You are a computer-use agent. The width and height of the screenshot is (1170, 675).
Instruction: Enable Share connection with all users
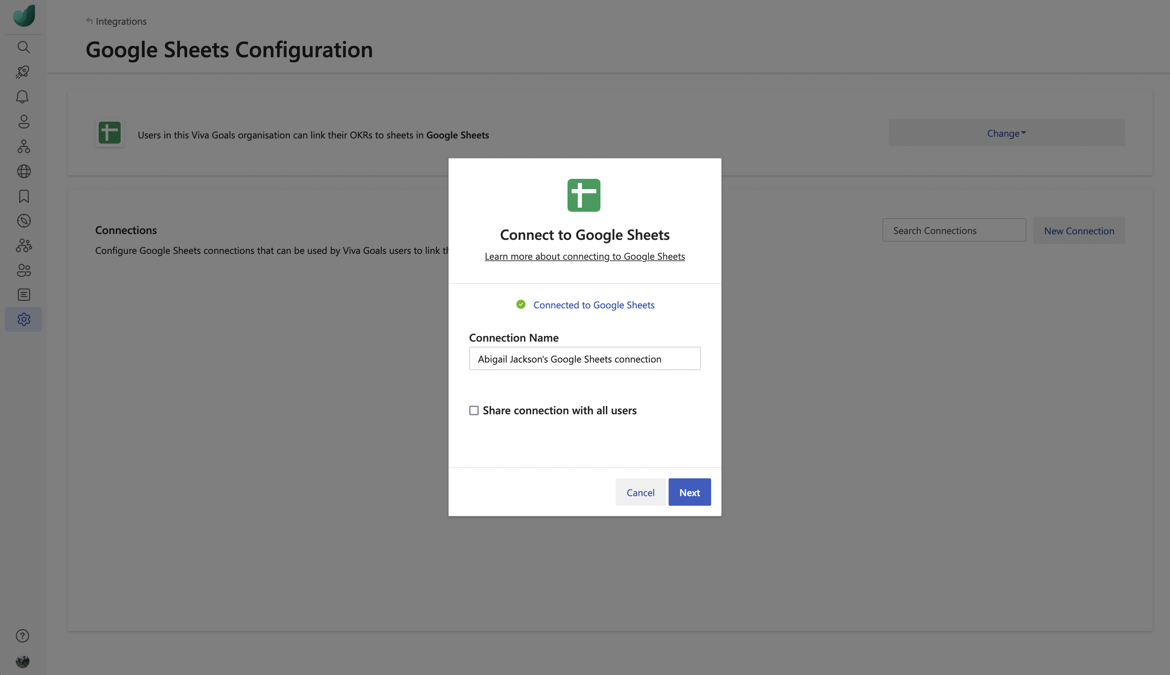(474, 411)
